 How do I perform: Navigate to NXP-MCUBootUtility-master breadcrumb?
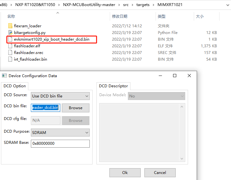(x=89, y=5)
